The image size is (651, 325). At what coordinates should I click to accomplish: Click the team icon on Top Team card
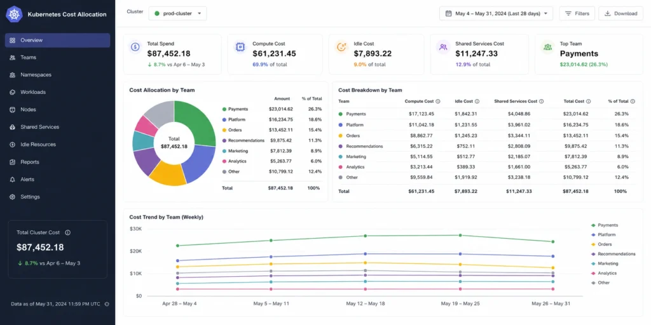coord(547,47)
